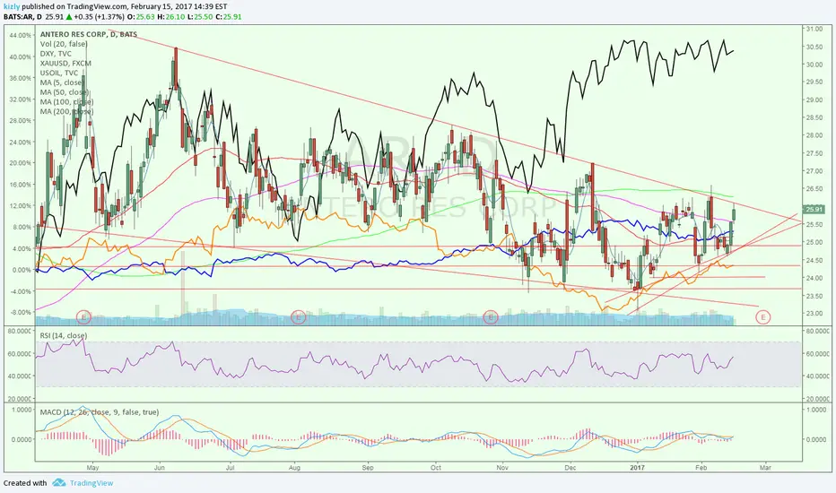Click the open value 'O:25.63'
836x493 pixels.
144,16
